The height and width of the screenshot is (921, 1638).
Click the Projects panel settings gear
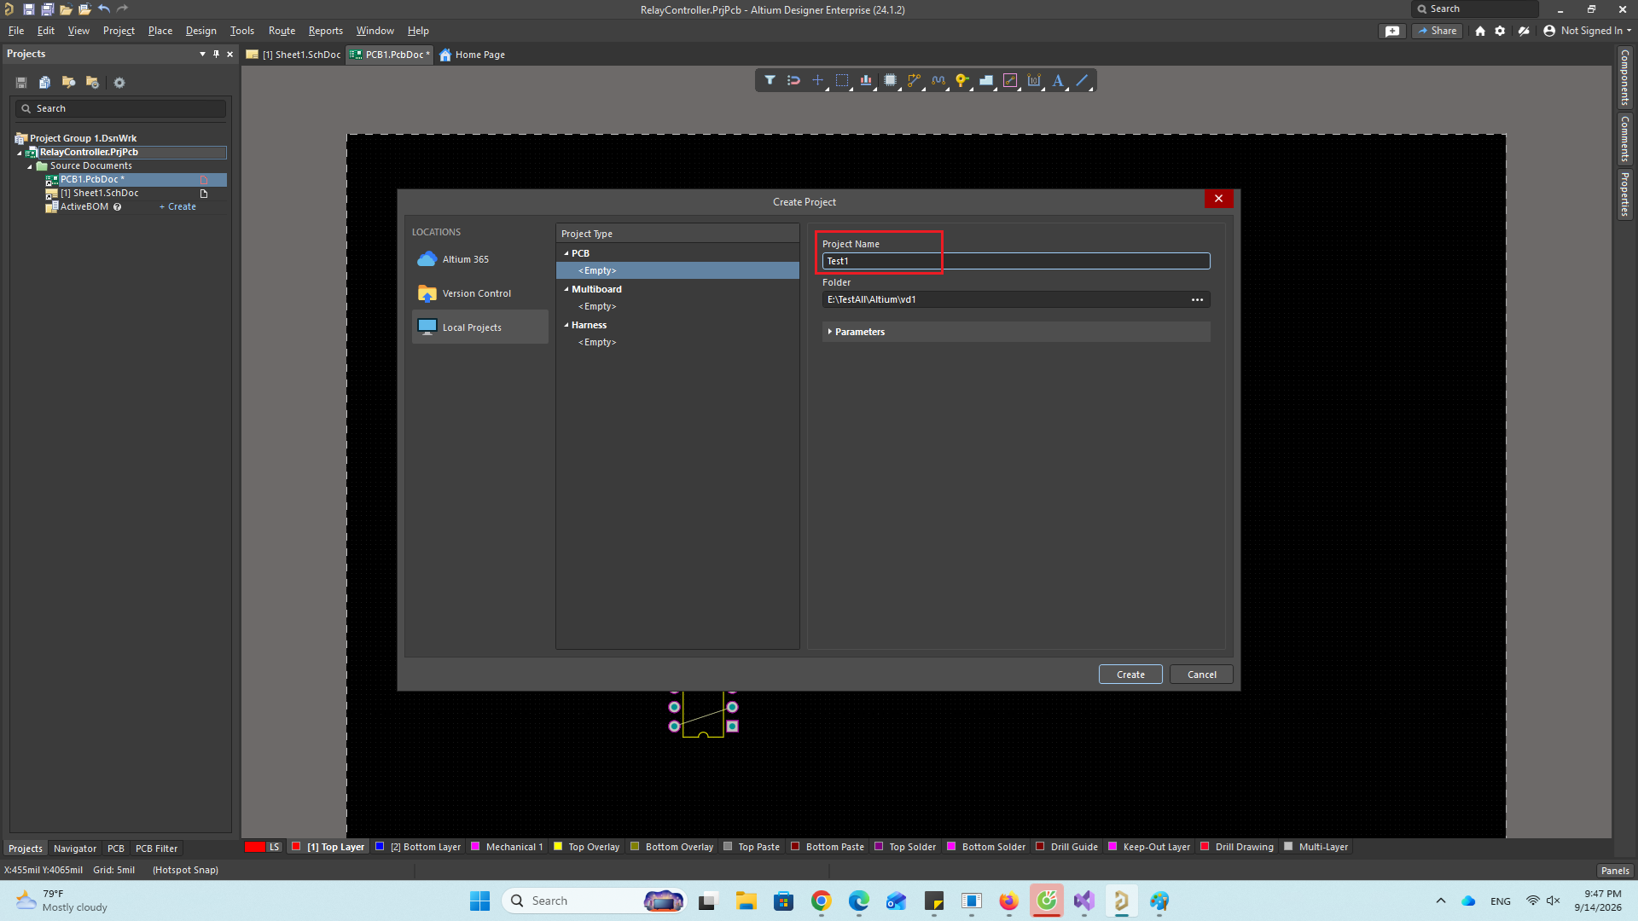point(119,83)
